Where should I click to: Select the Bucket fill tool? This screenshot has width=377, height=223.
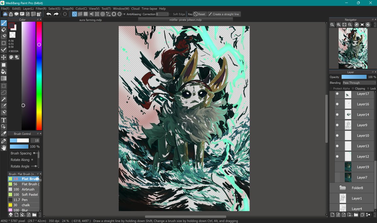pyautogui.click(x=4, y=72)
